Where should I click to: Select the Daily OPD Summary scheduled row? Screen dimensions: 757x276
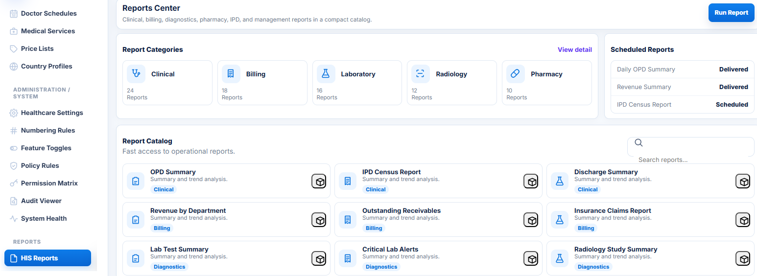click(x=683, y=69)
